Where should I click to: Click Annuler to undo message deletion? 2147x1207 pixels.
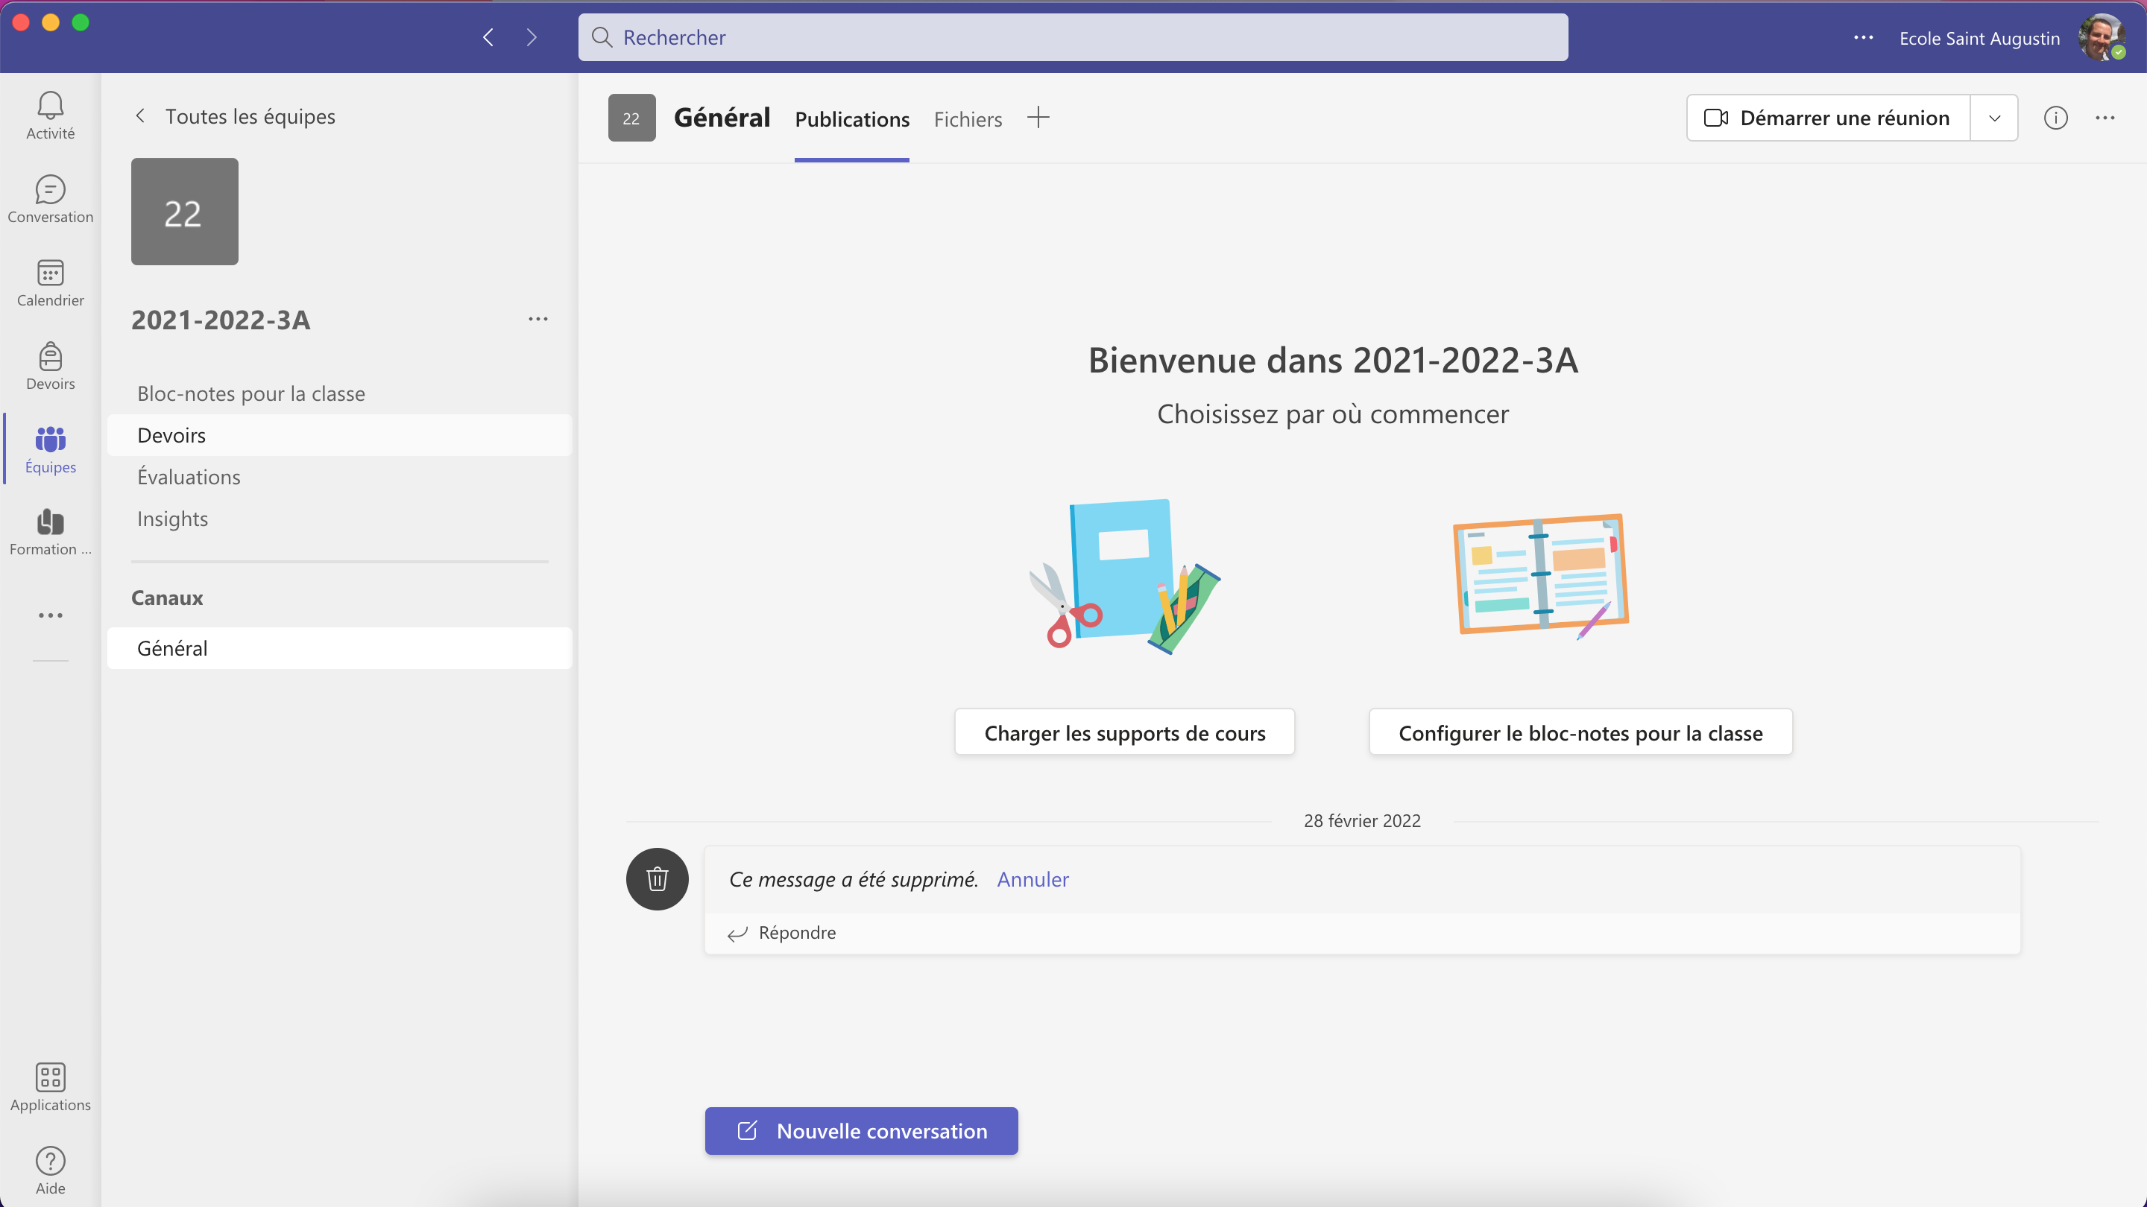point(1032,879)
